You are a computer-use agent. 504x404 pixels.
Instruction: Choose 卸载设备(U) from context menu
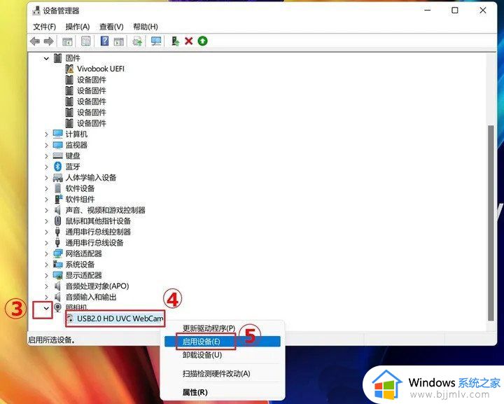coord(222,355)
